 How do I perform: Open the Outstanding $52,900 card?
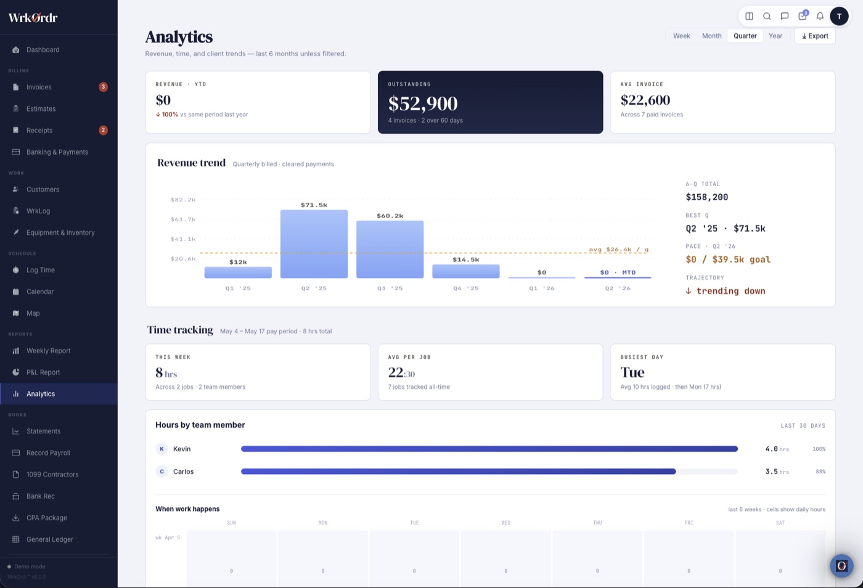[x=490, y=102]
